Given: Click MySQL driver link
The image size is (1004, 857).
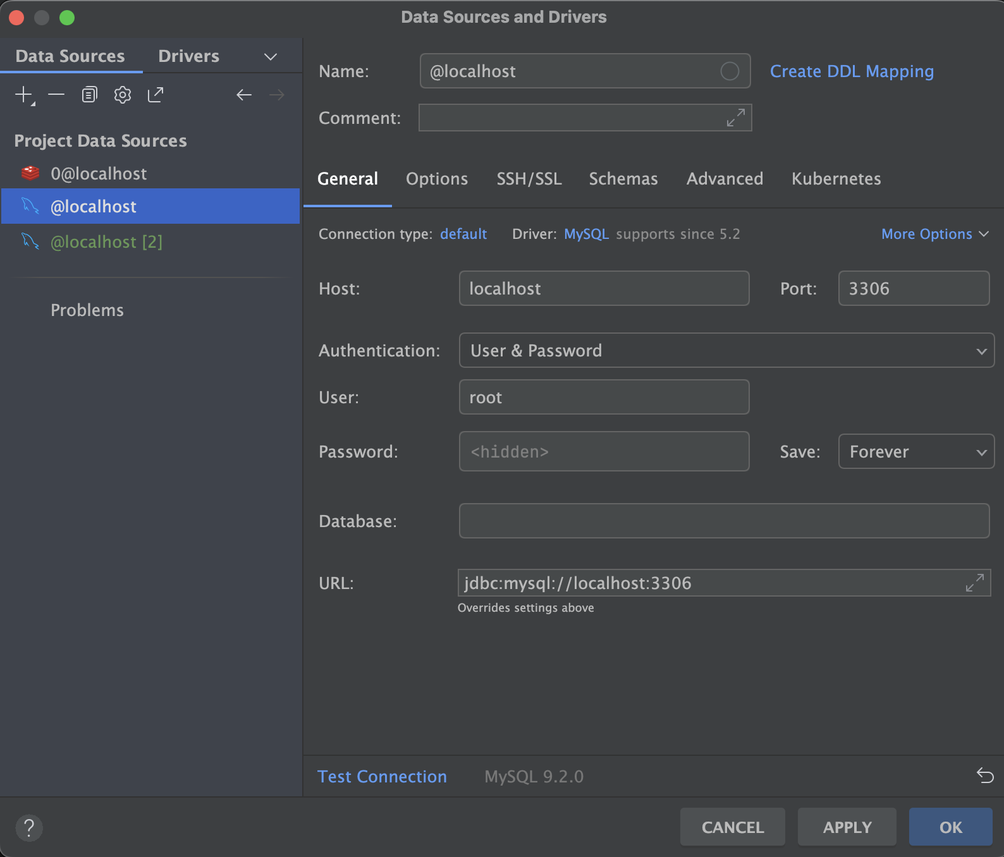Looking at the screenshot, I should [x=586, y=234].
